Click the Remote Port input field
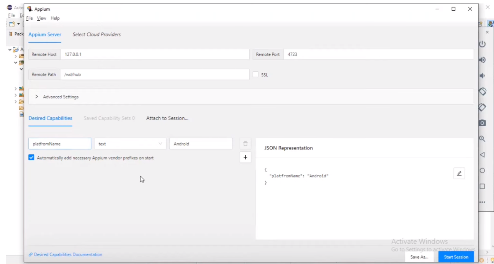 point(379,54)
